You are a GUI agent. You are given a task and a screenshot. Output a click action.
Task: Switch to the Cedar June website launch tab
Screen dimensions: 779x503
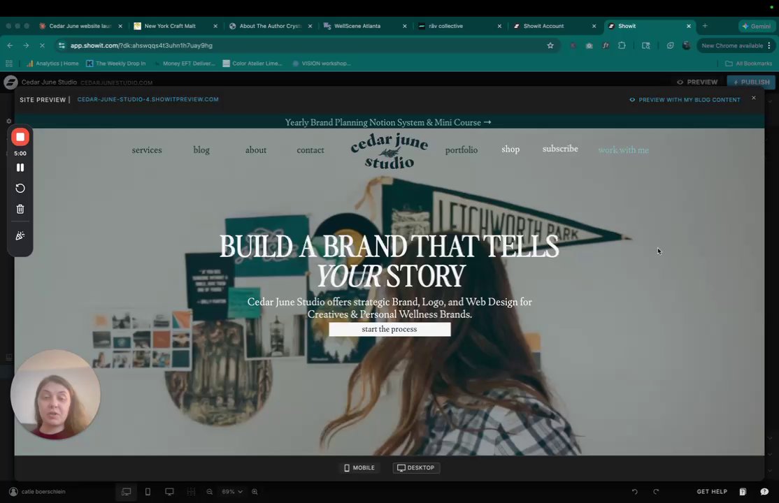point(80,26)
